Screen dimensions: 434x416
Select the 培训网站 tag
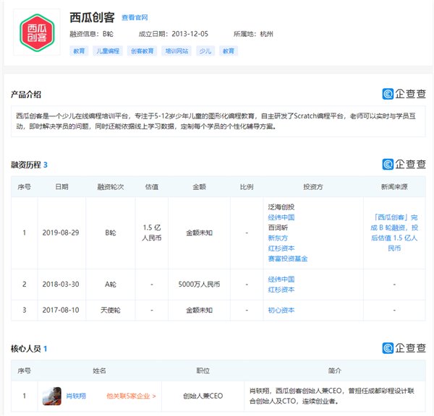(176, 51)
